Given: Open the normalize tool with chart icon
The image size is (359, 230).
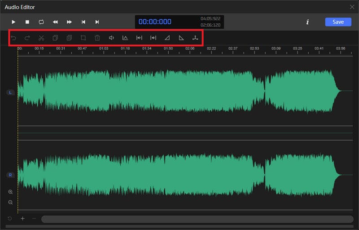Looking at the screenshot, I should pos(125,38).
